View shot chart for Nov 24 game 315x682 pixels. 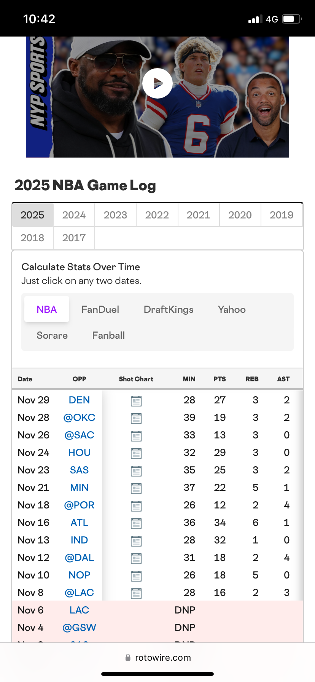click(136, 453)
